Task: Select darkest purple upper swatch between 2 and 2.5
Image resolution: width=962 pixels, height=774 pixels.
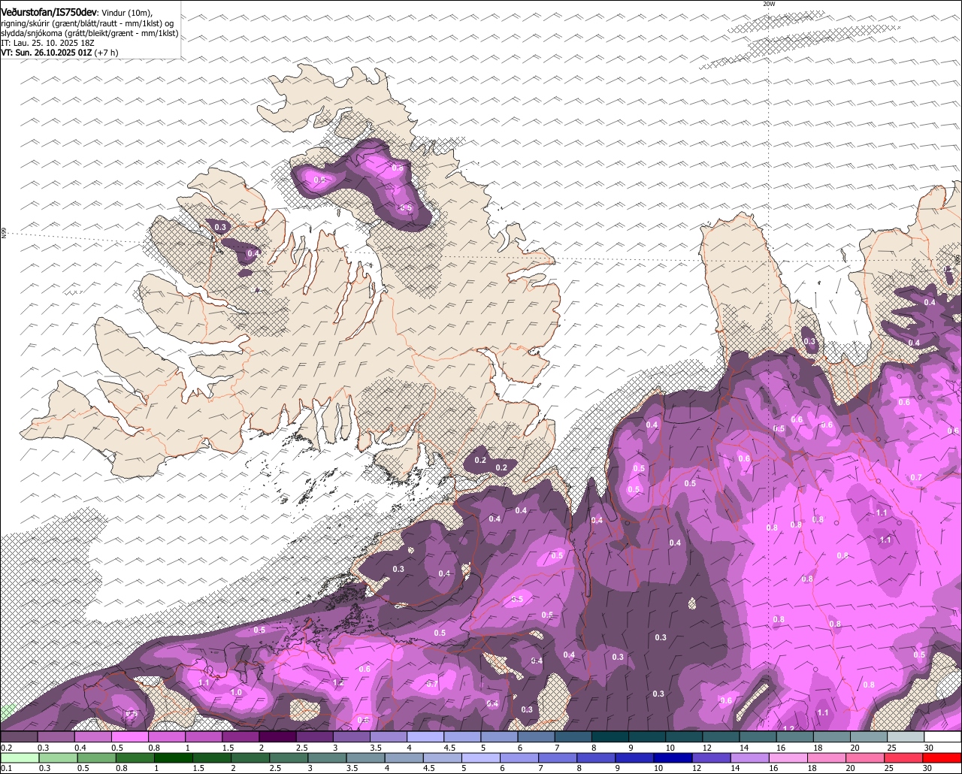Action: [x=278, y=736]
